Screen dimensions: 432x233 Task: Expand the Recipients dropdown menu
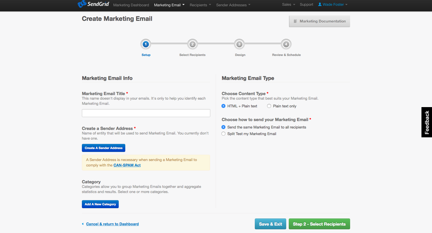[200, 5]
